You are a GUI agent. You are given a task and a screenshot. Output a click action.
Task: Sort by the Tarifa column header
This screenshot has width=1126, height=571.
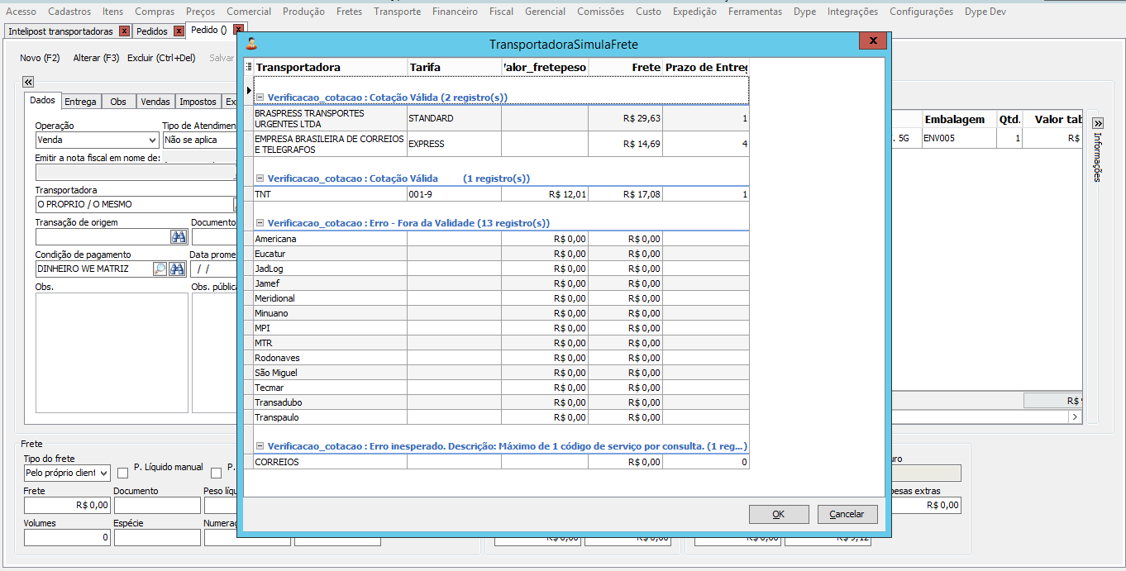coord(455,67)
